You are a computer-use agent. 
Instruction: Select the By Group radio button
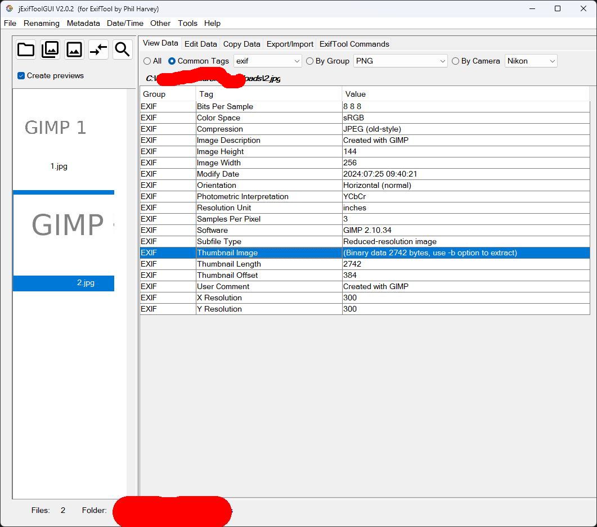[x=309, y=61]
